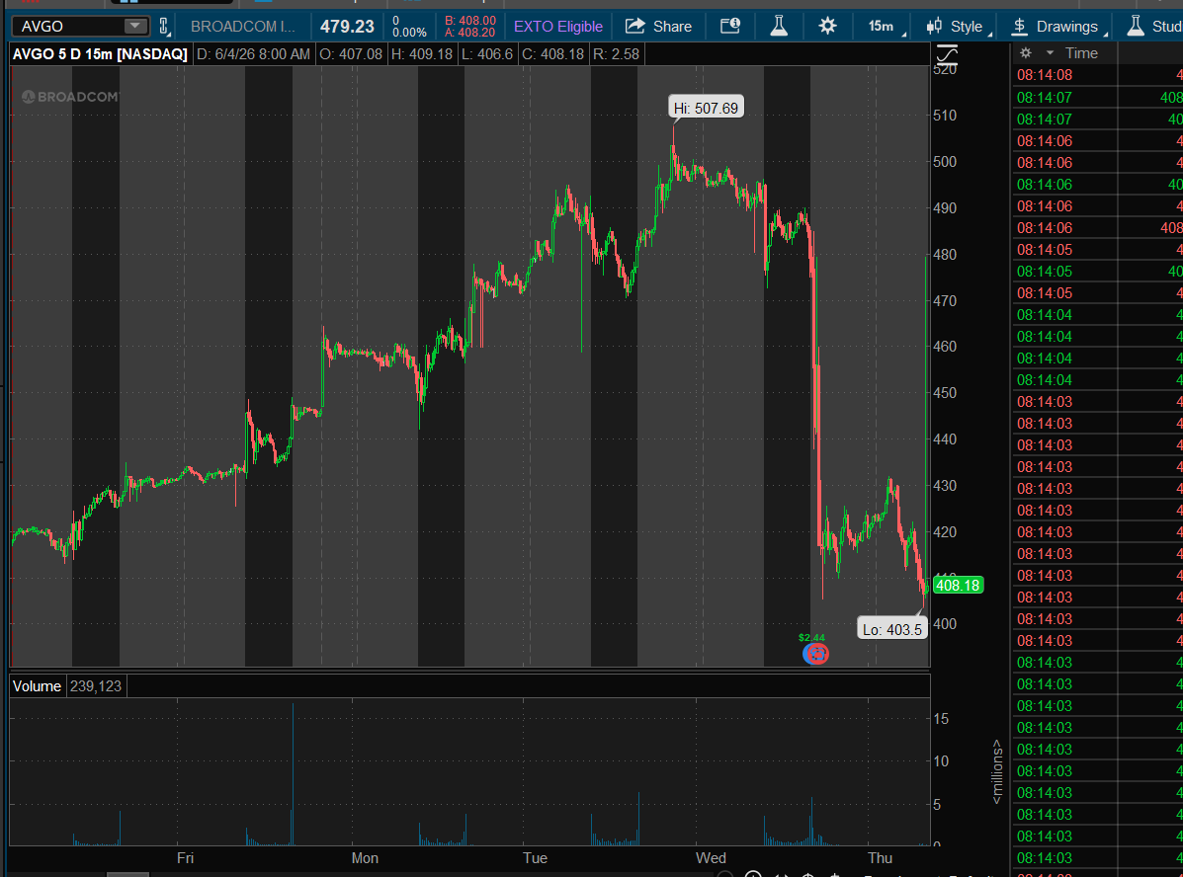Click the symbol link clip icon
The image size is (1183, 877).
click(x=164, y=27)
